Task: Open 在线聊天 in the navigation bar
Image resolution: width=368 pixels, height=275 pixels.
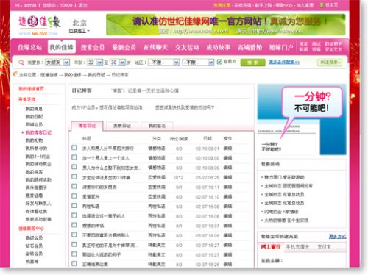Action: (155, 47)
